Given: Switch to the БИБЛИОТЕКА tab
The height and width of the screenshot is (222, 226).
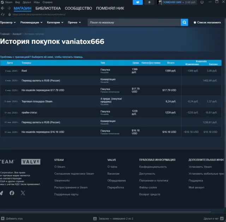Looking at the screenshot, I should [48, 8].
